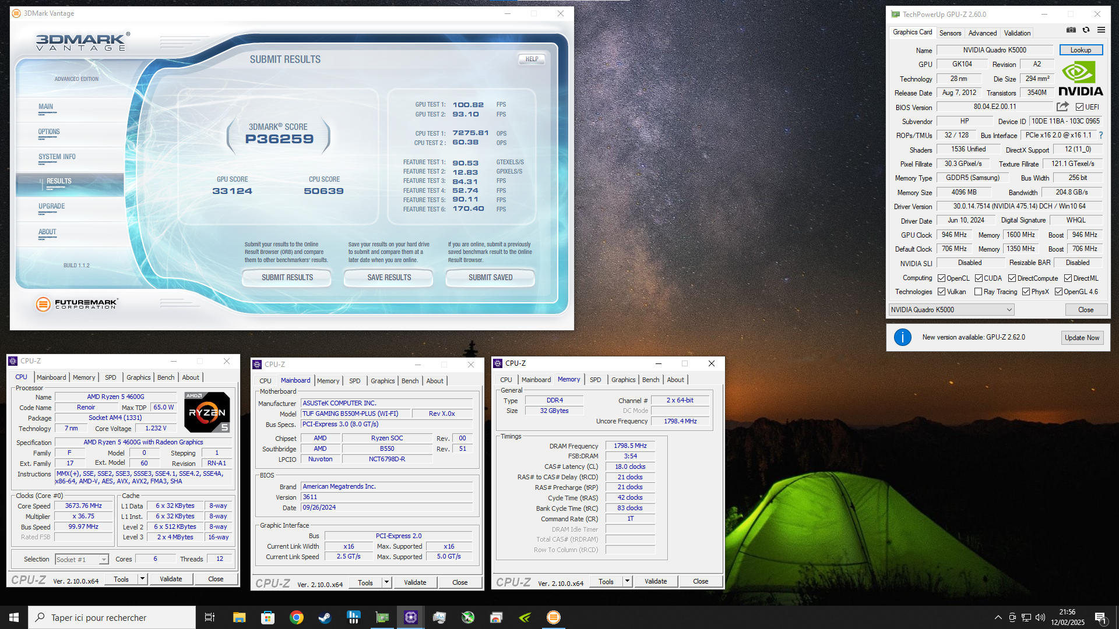This screenshot has width=1119, height=629.
Task: Click the NVIDIA Quadro K5000 name field
Action: (x=994, y=50)
